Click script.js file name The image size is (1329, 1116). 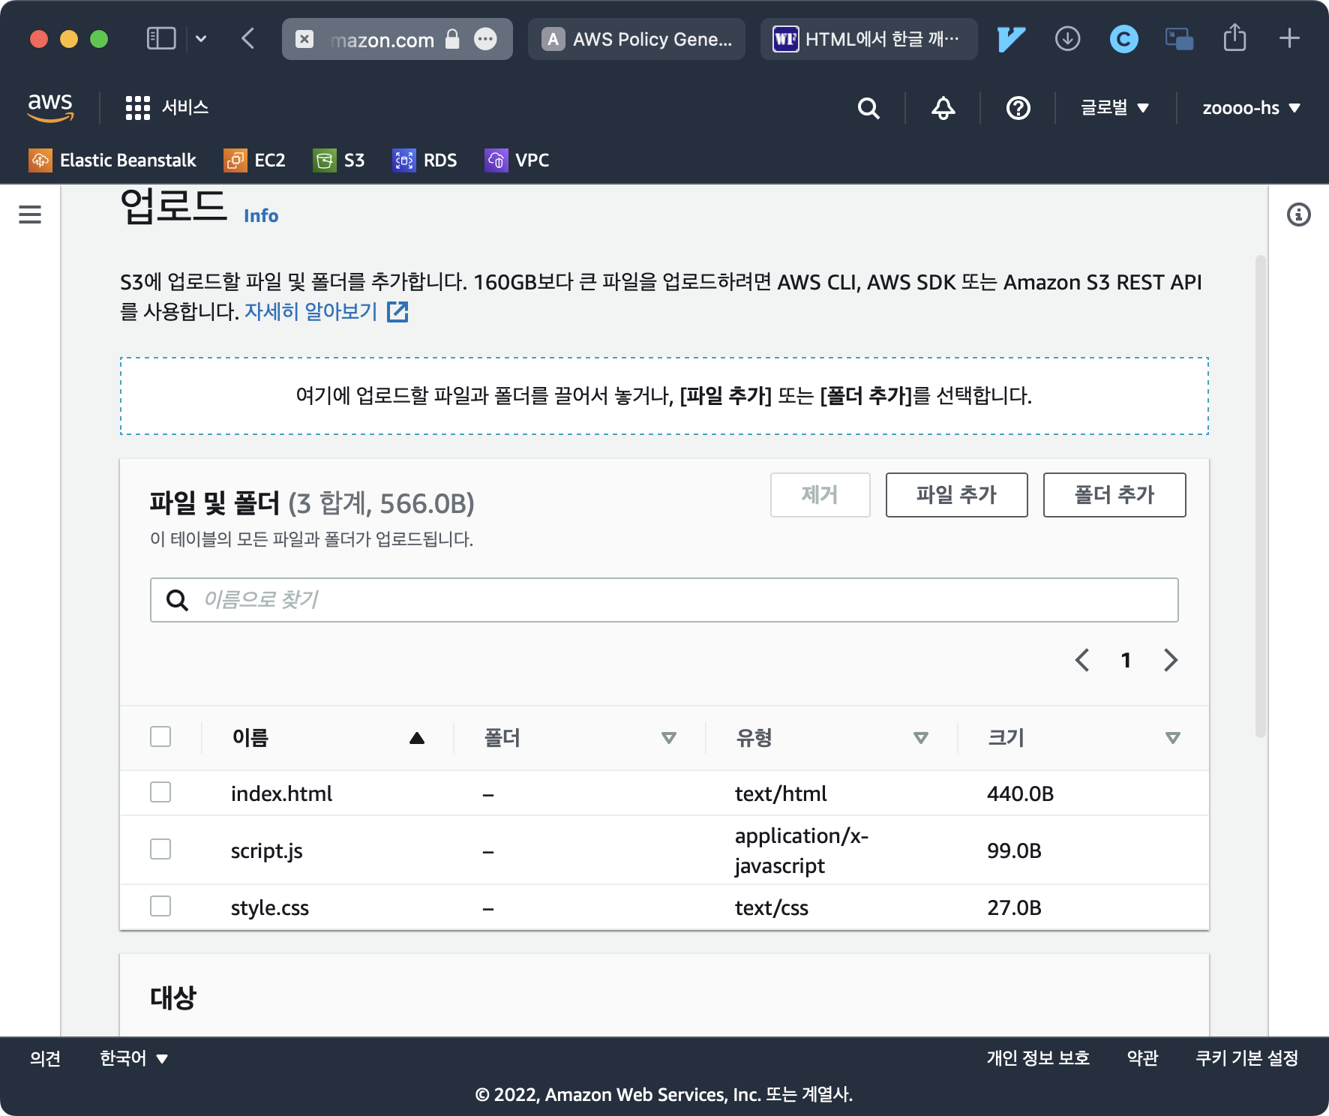tap(266, 850)
